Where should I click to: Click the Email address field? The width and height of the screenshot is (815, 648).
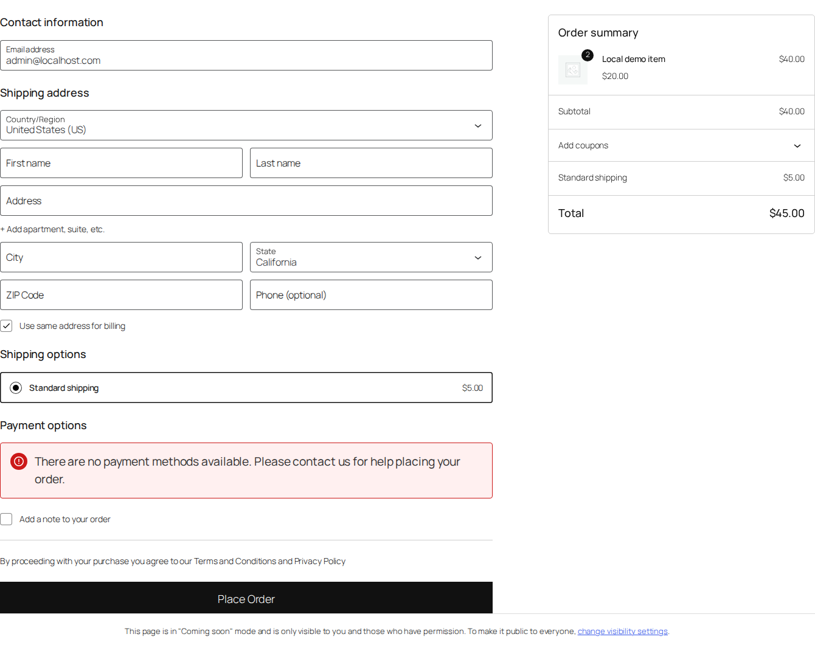(246, 55)
